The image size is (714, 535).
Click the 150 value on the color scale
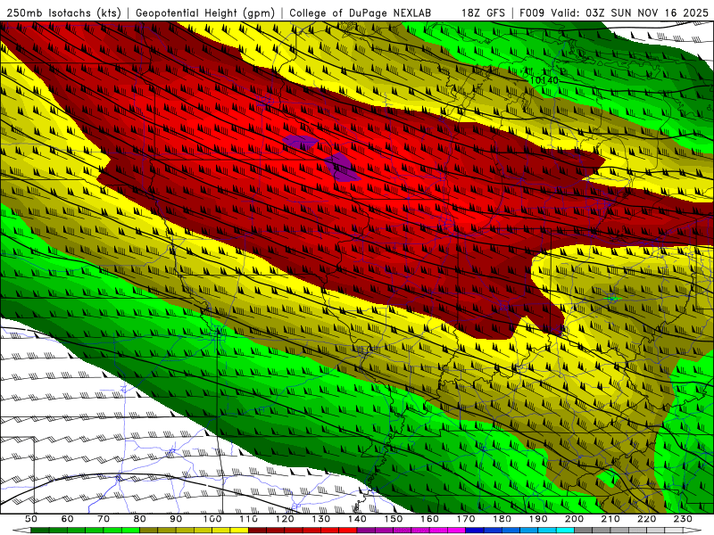[394, 519]
